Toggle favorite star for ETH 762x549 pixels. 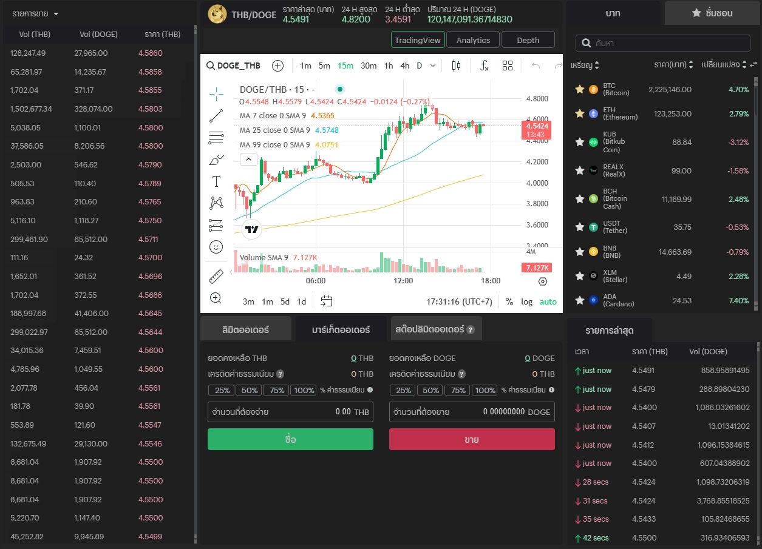click(x=579, y=113)
